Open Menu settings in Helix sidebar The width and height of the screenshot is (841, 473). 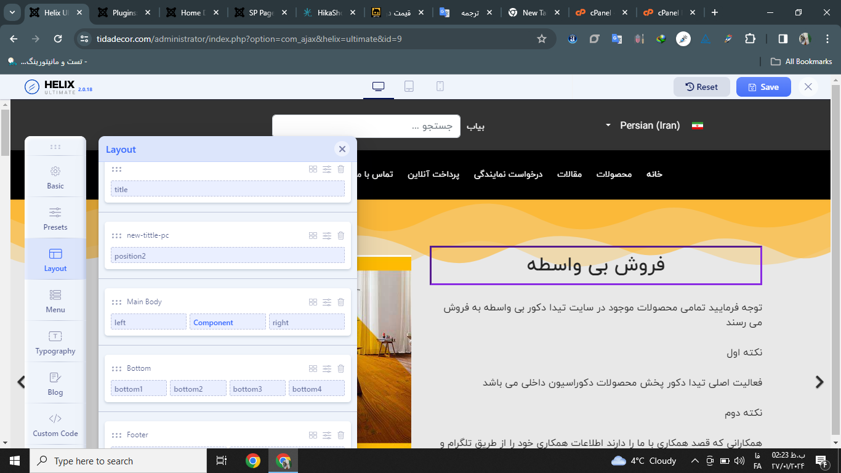[55, 301]
